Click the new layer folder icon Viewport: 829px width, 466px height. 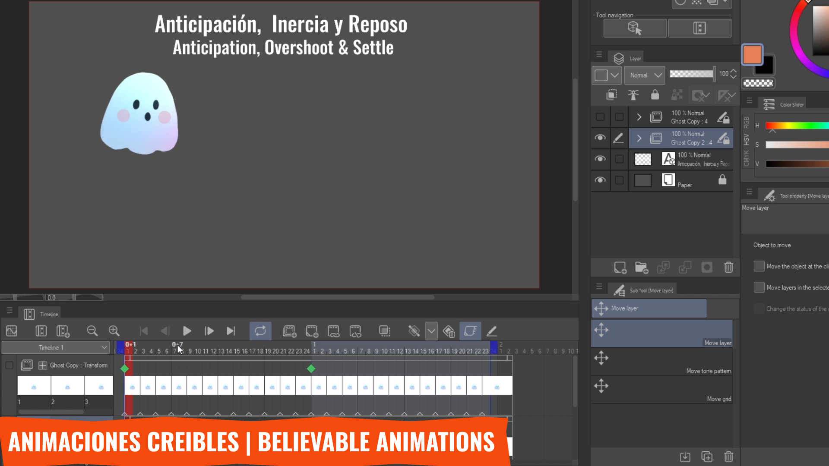(x=642, y=268)
